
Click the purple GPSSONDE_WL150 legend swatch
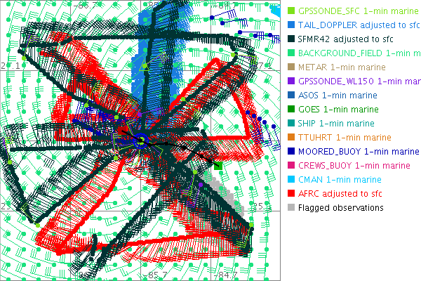pos(290,81)
